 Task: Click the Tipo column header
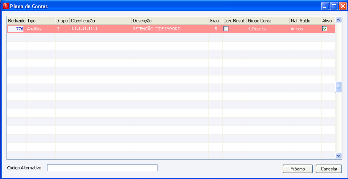pyautogui.click(x=41, y=21)
